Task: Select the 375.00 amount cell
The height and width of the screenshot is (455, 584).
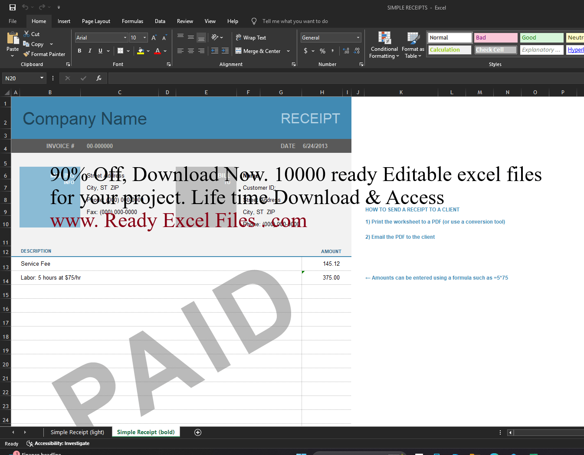Action: click(326, 277)
